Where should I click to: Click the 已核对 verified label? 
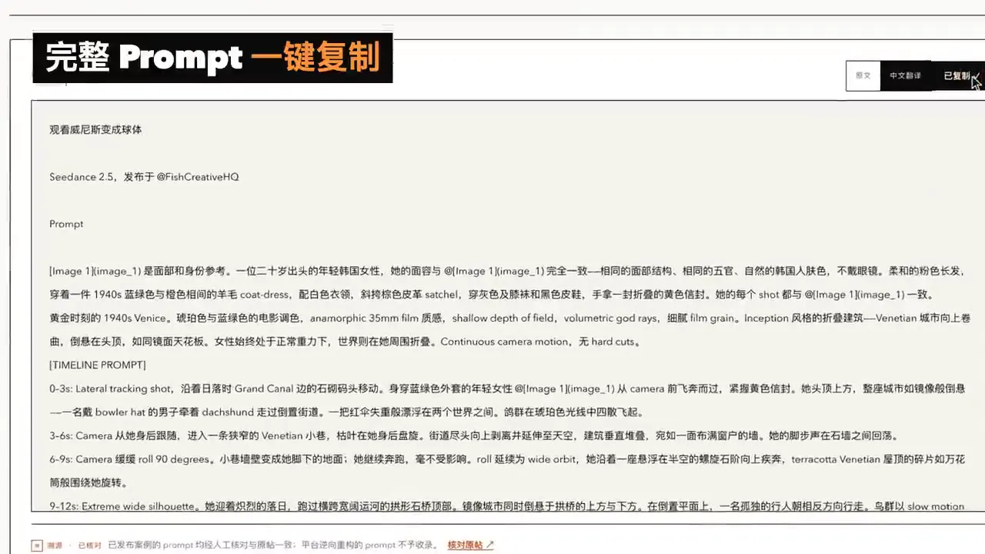click(x=88, y=545)
